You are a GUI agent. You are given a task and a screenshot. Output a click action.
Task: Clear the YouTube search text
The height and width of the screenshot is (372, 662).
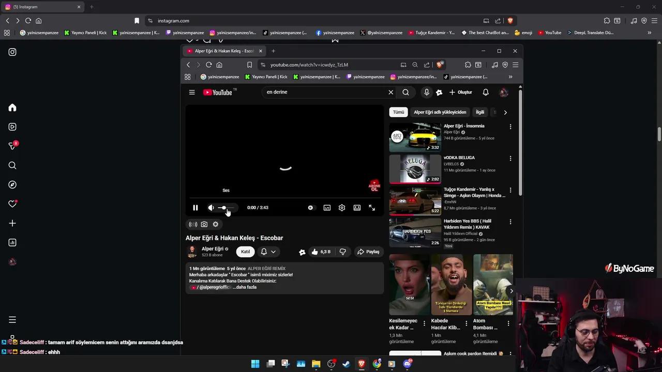(391, 92)
